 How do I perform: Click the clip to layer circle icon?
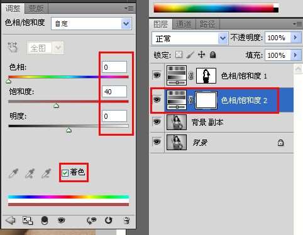tap(45, 221)
